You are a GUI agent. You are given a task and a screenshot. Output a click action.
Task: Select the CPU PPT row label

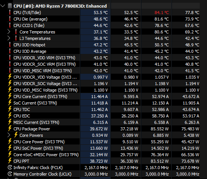point(21,161)
